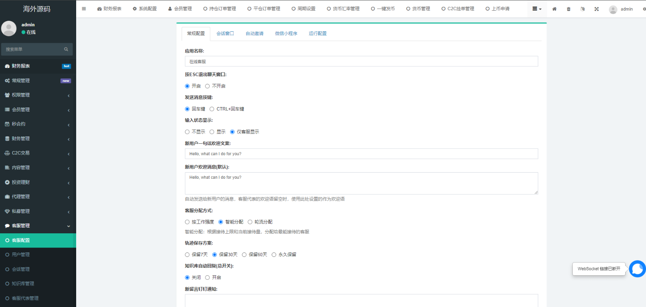Choose CTRL+回车键 as send key
646x307 pixels.
coord(212,109)
